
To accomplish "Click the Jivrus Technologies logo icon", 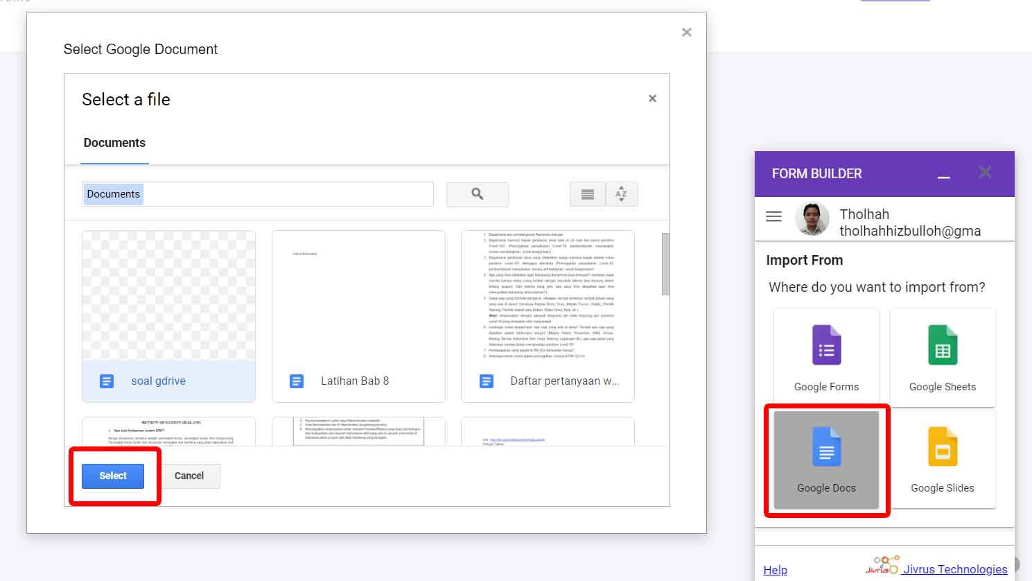I will click(883, 564).
